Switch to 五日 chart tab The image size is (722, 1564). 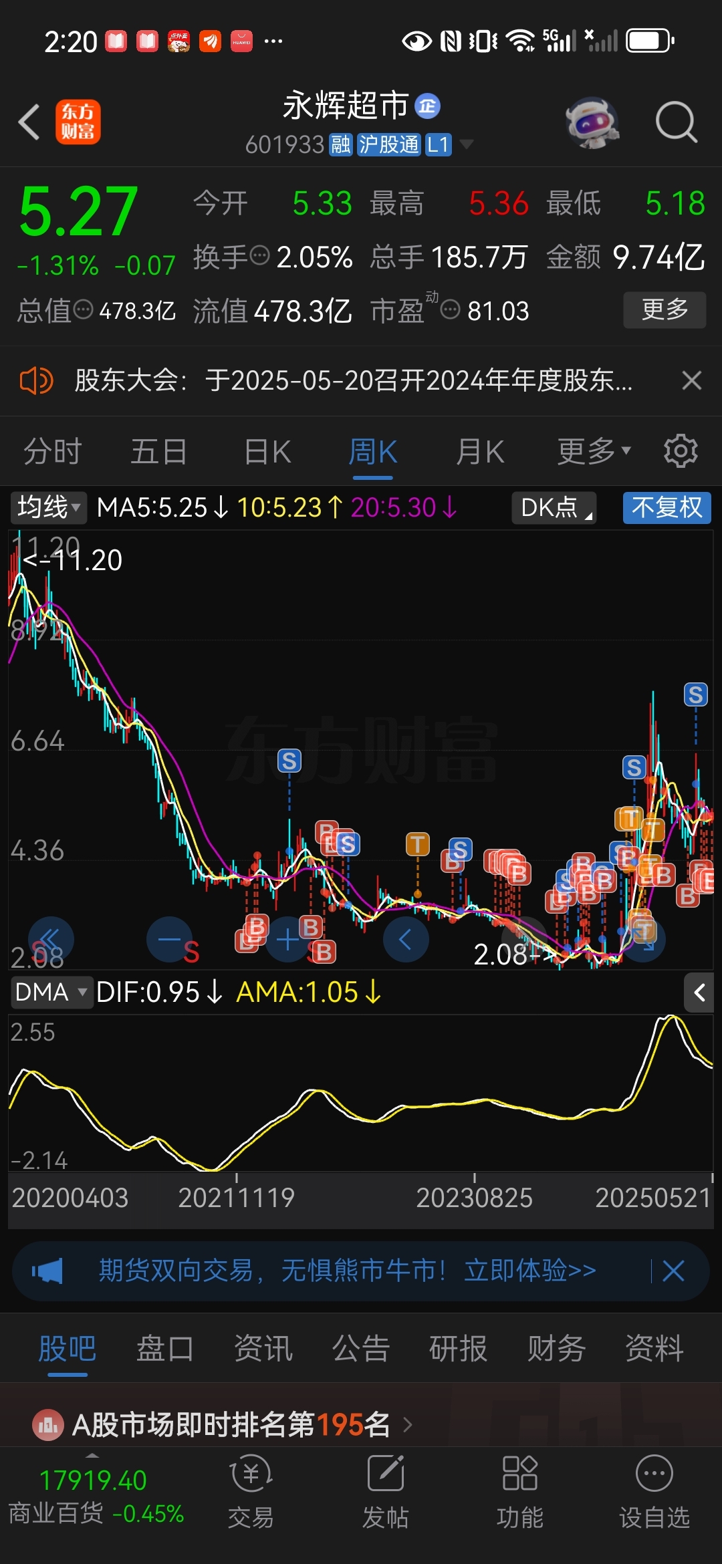point(158,451)
